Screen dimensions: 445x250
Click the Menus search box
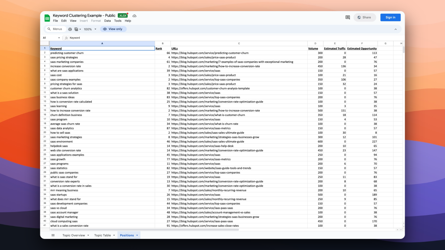(x=55, y=29)
